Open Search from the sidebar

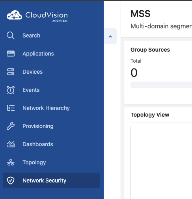tap(31, 35)
